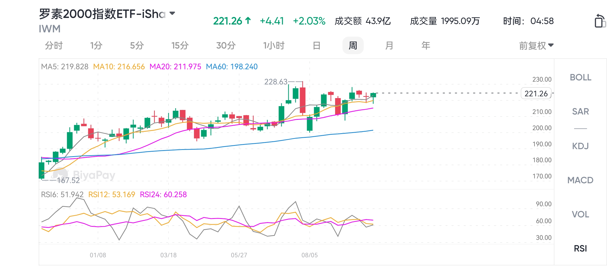Click the MA5: 219.828 label
The width and height of the screenshot is (607, 273).
click(65, 67)
